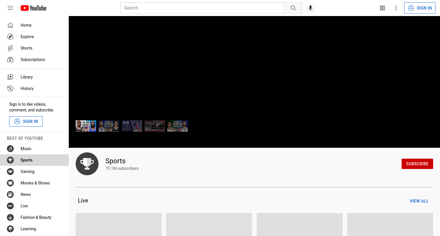Click the Fashion & Beauty label
440x236 pixels.
coord(36,217)
